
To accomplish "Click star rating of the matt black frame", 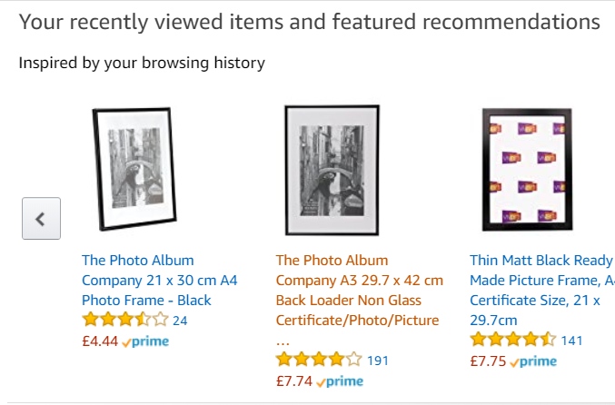I will tap(512, 340).
